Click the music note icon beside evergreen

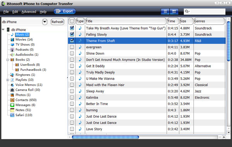click(x=80, y=47)
